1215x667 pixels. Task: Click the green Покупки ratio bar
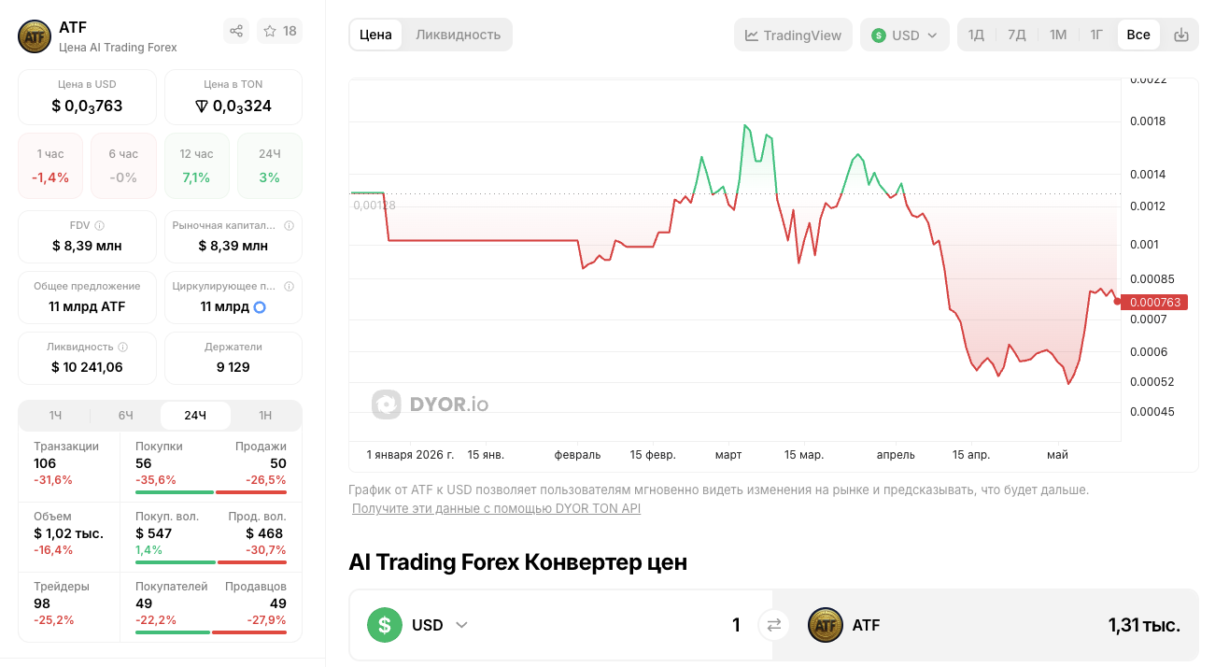[x=175, y=492]
